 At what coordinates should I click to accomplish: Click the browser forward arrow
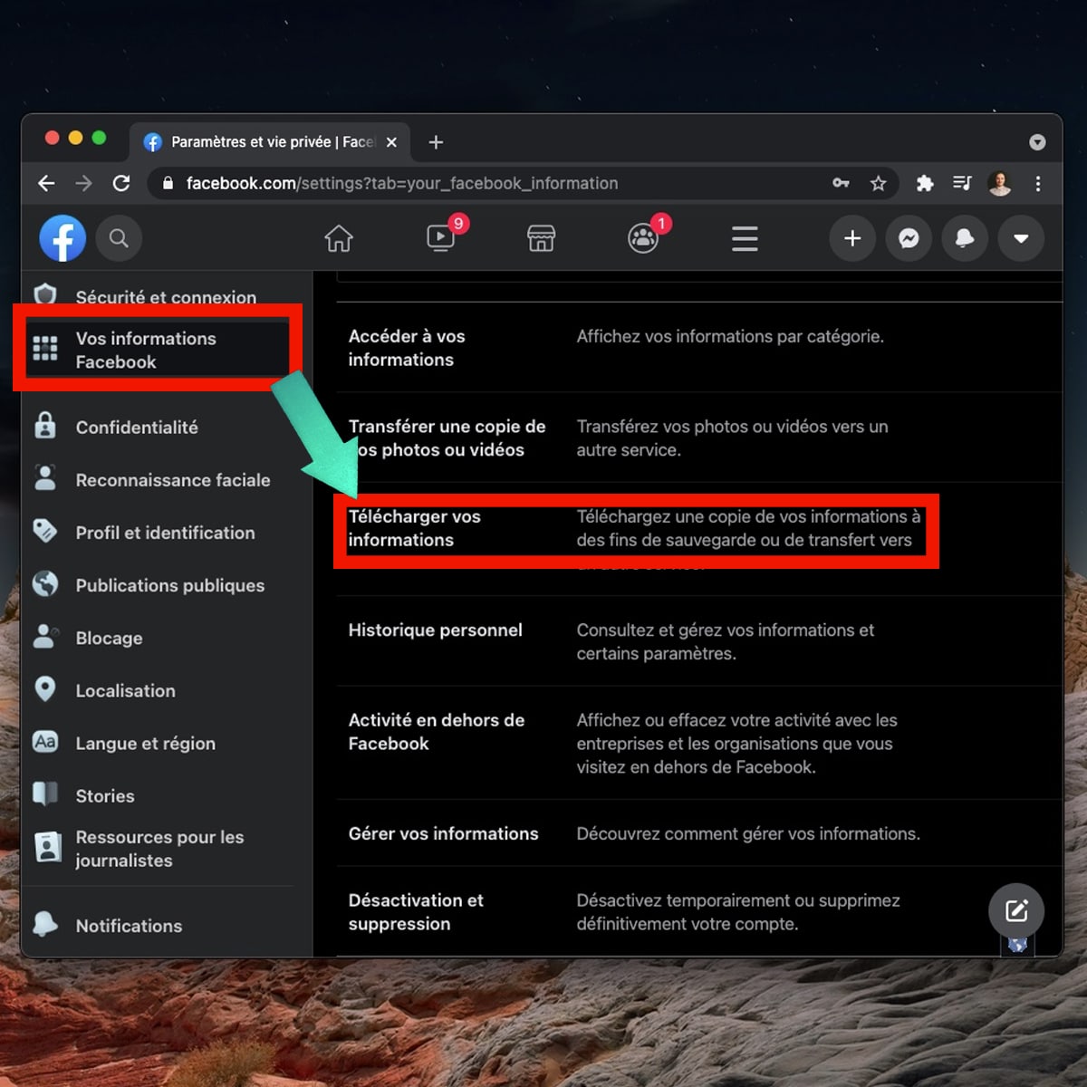tap(84, 183)
